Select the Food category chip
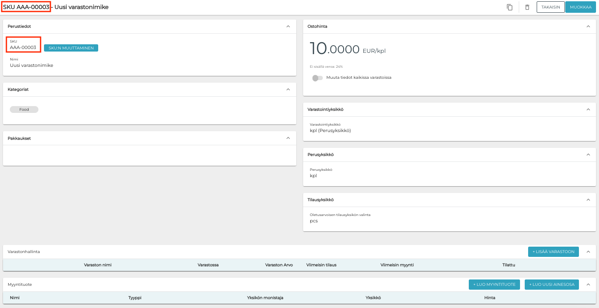 24,109
